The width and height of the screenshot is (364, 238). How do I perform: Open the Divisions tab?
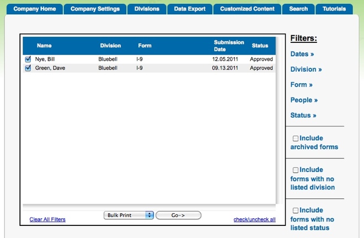click(x=147, y=9)
